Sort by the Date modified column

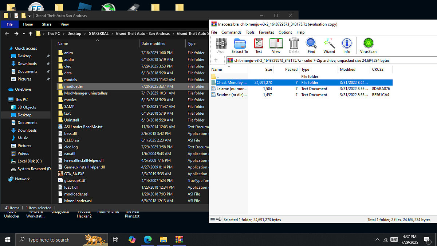(x=153, y=44)
